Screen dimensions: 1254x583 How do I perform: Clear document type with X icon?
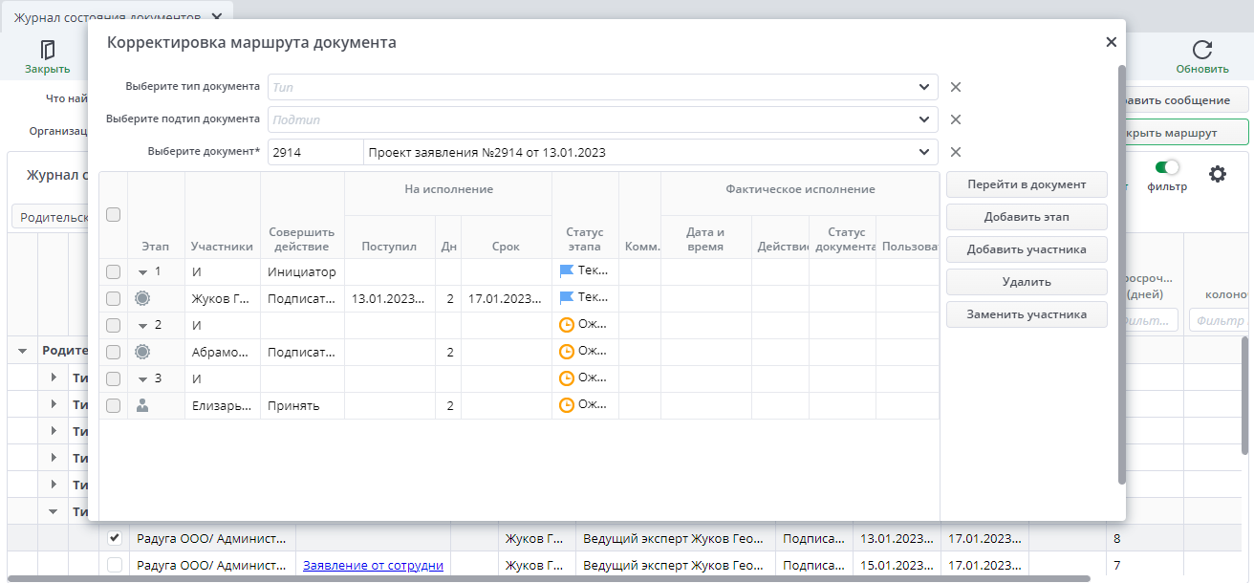[955, 87]
